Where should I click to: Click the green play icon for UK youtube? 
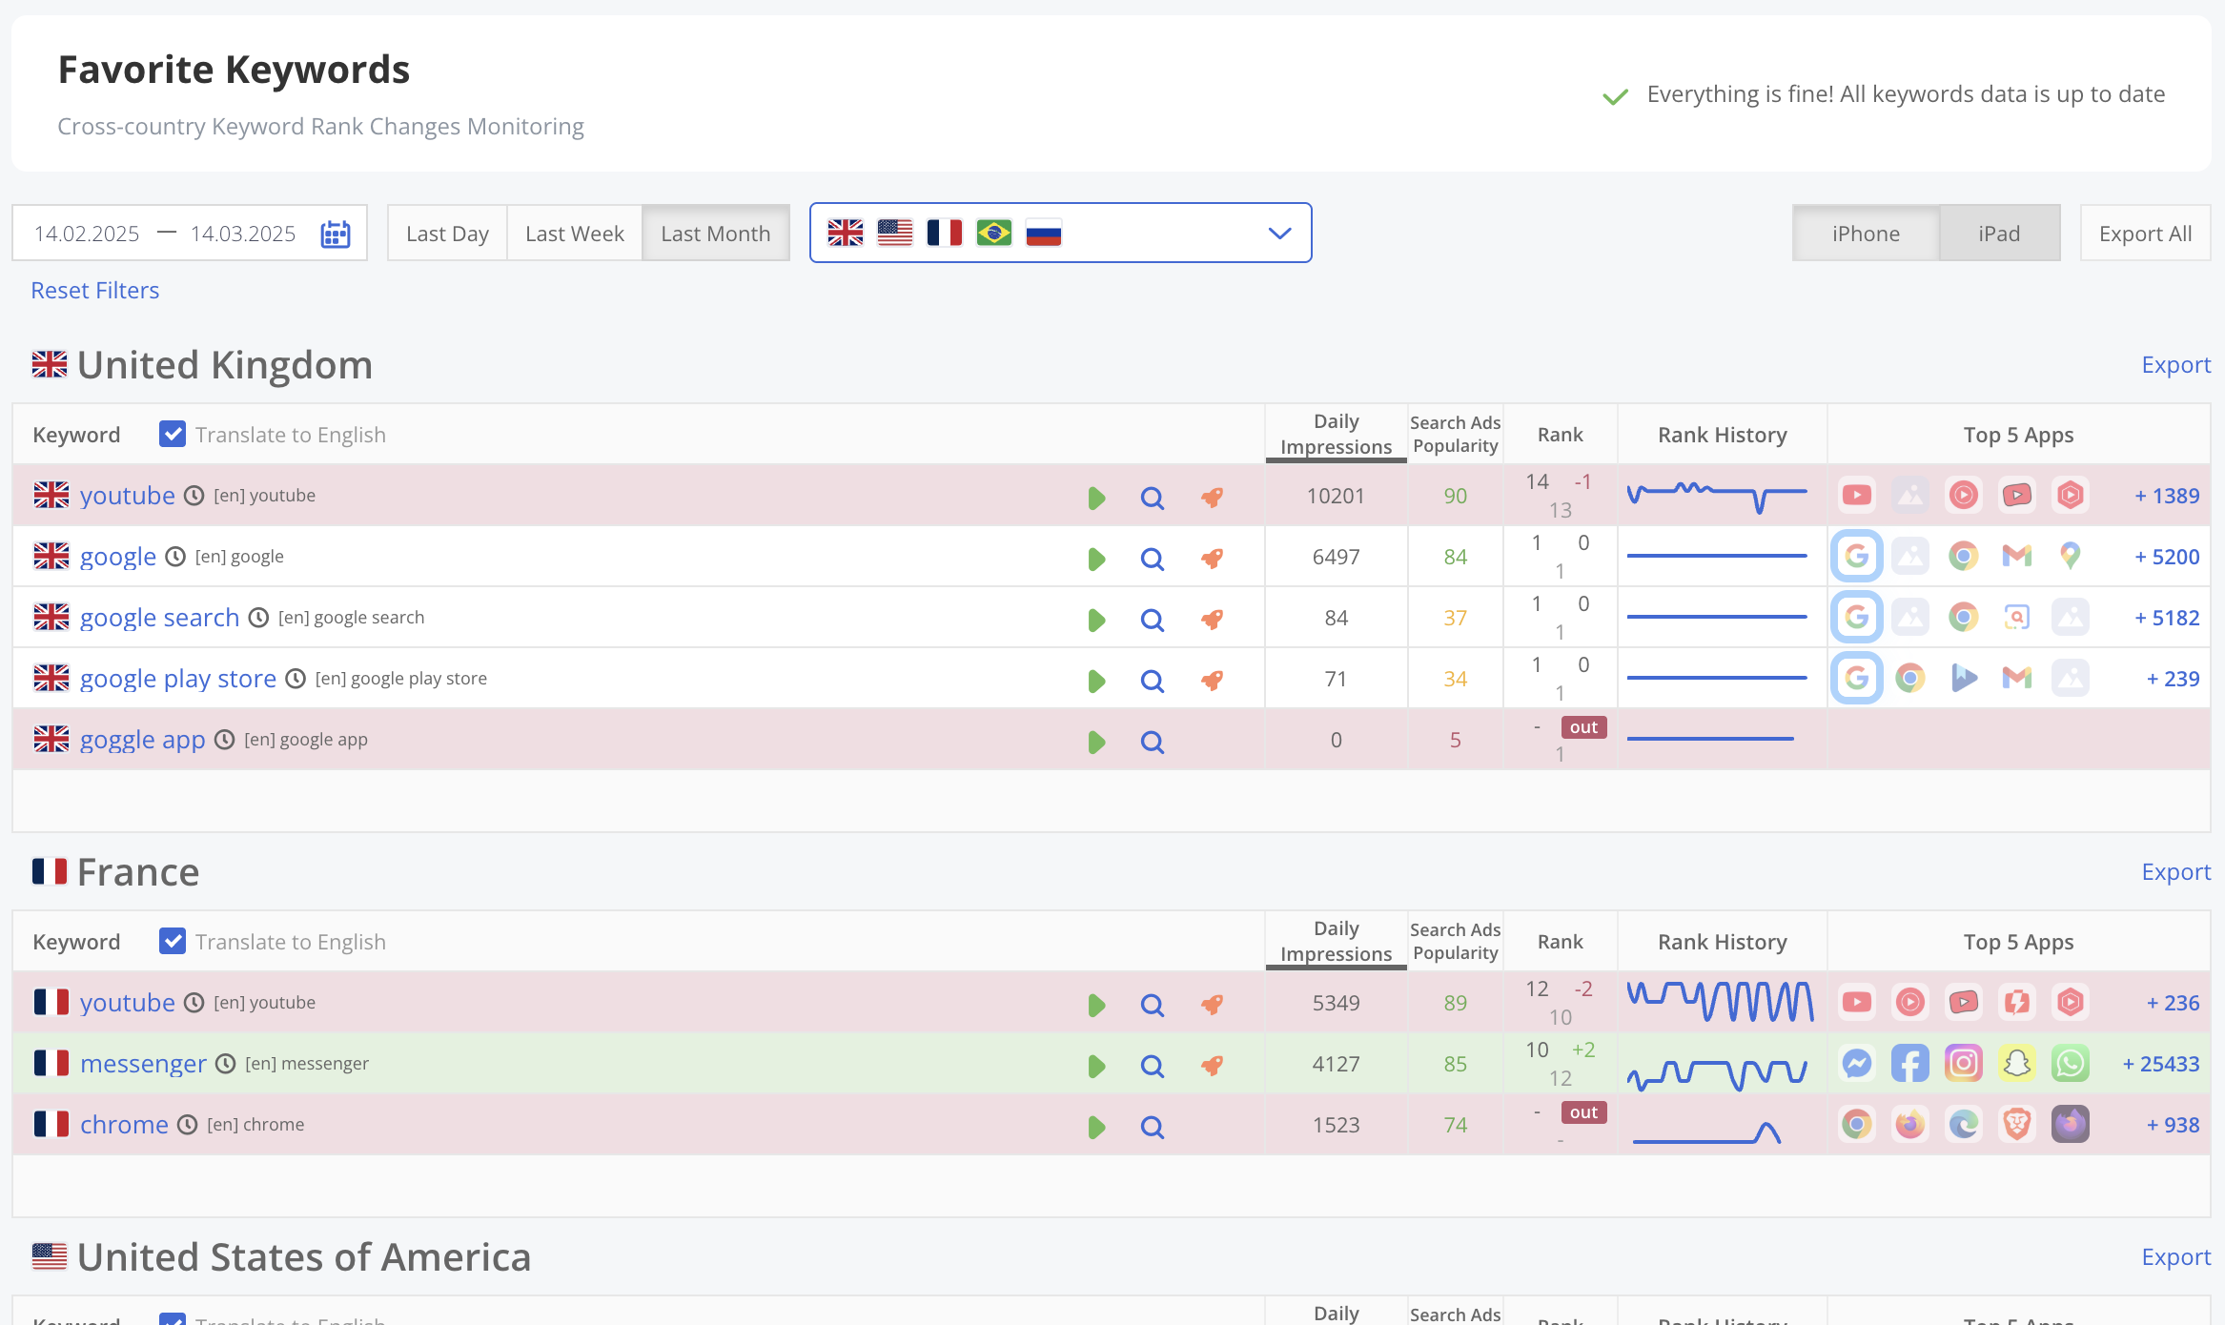[1096, 498]
